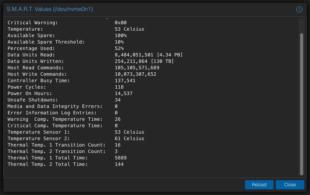
Task: Click the Media and Data Integrity Errors label
Action: (55, 106)
